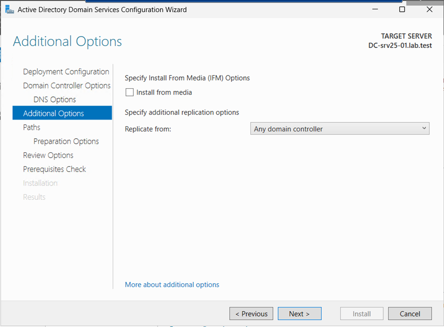Open Preparation Options step

click(x=66, y=141)
